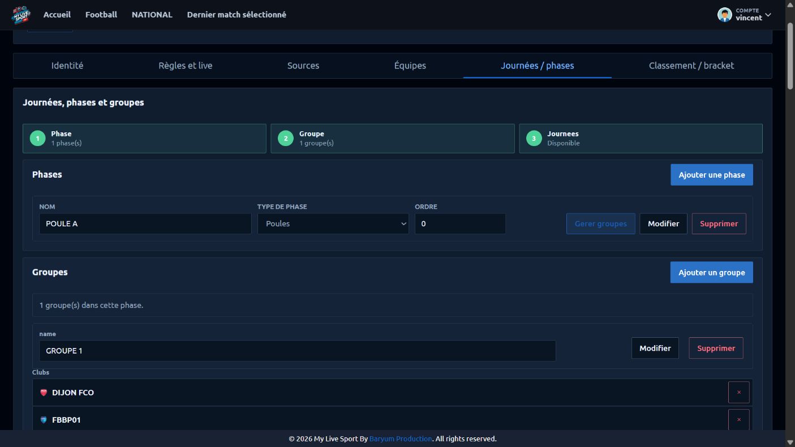Click the FBBP01 club crest
Viewport: 795px width, 447px height.
(44, 420)
